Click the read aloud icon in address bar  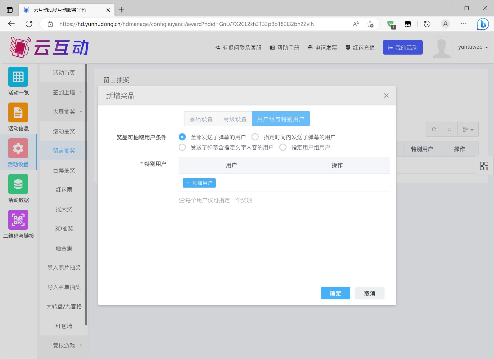coord(356,24)
